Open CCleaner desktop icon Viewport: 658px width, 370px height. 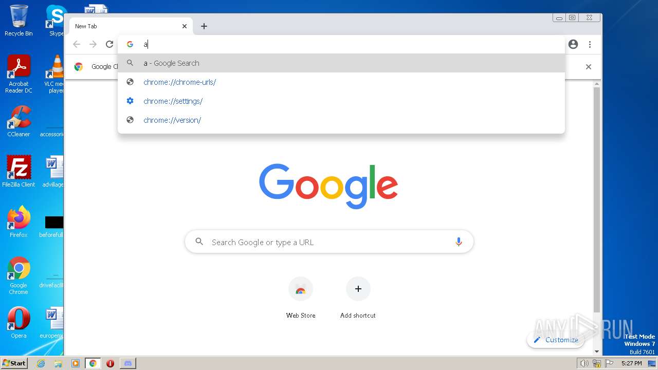19,121
